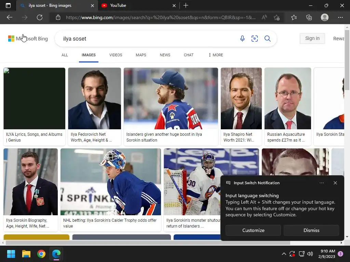Switch to the VIDEOS tab
The image size is (350, 262).
116,55
